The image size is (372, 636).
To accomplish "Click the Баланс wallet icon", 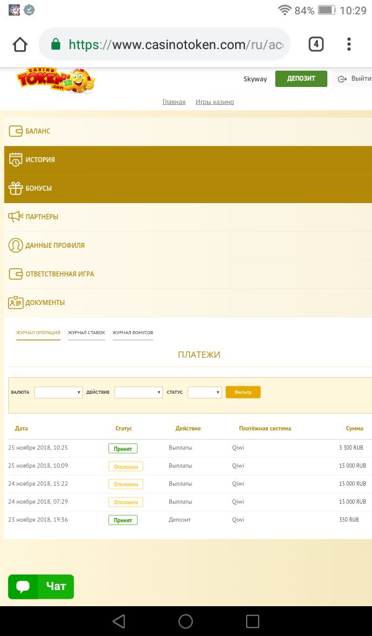I will pyautogui.click(x=15, y=131).
